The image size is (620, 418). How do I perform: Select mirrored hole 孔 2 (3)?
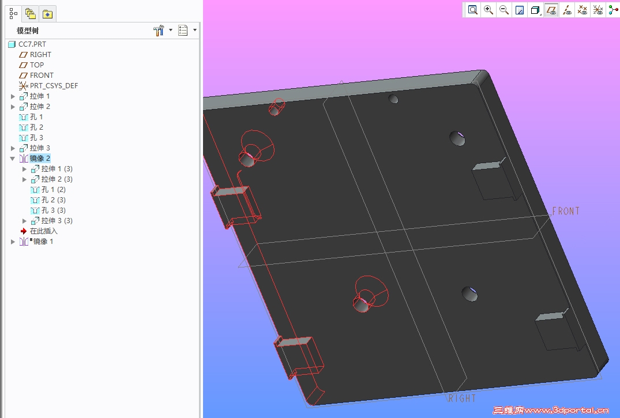54,200
